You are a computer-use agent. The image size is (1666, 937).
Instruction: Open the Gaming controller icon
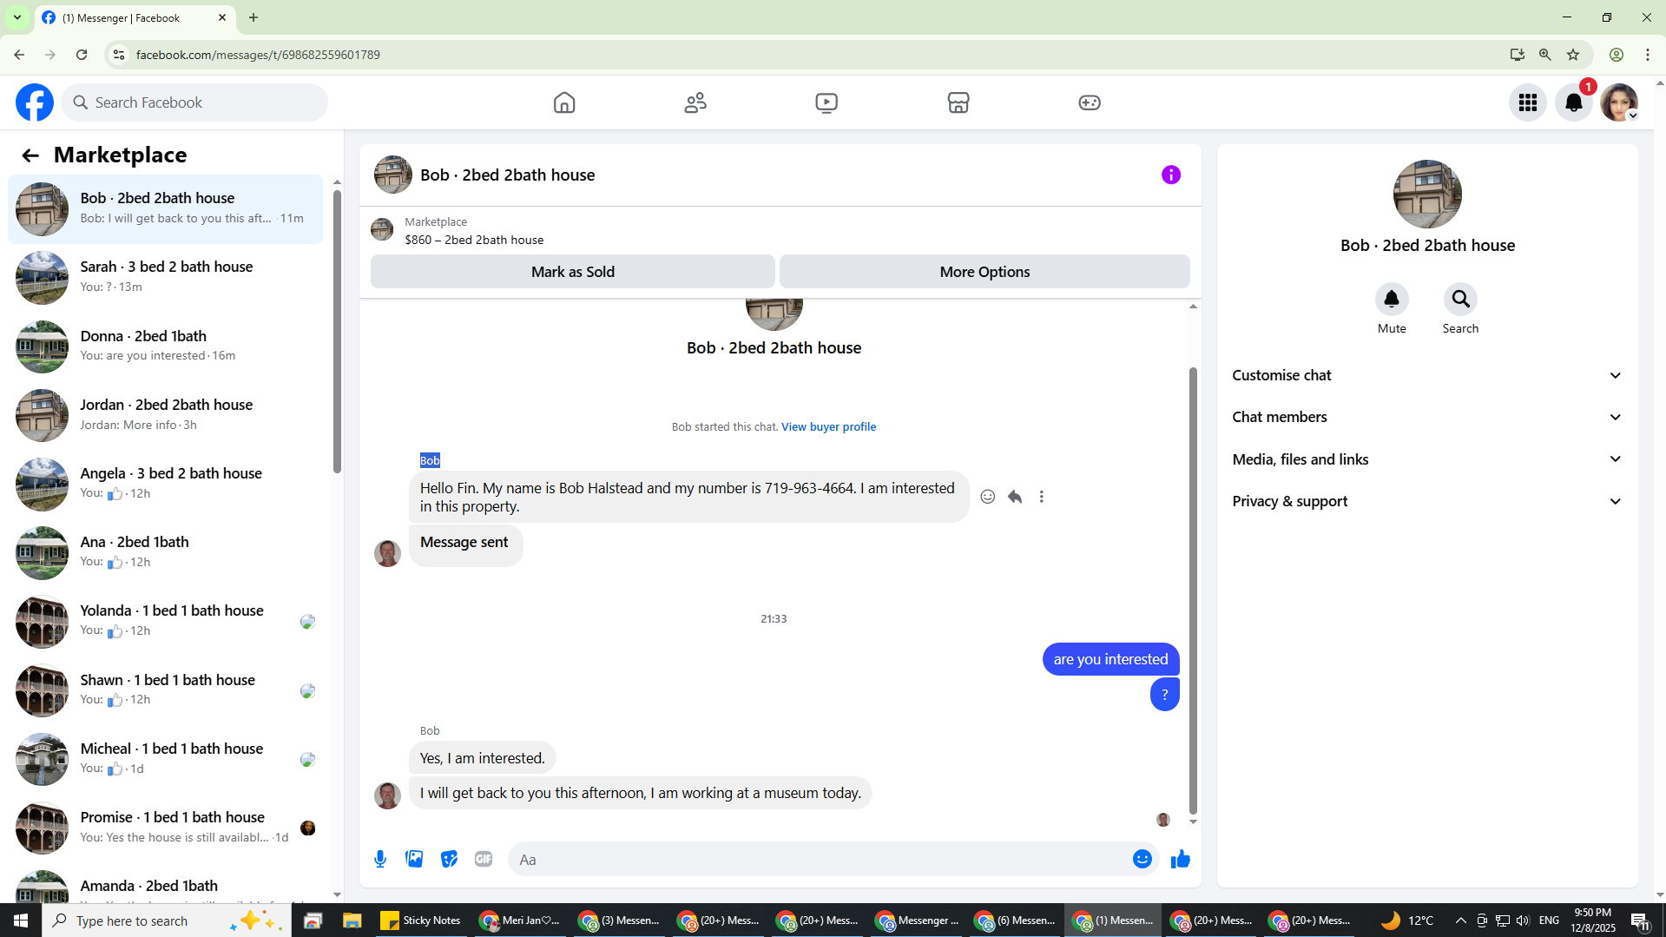pyautogui.click(x=1090, y=102)
